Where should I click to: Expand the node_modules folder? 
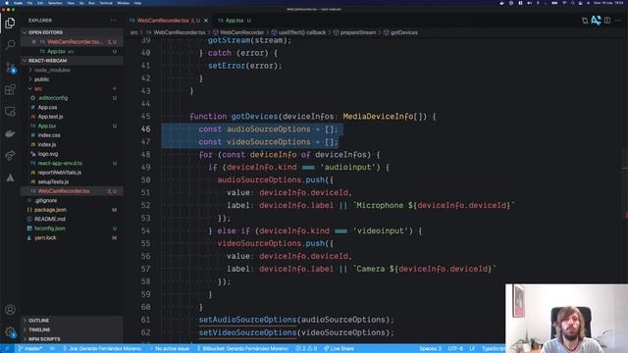pos(52,70)
